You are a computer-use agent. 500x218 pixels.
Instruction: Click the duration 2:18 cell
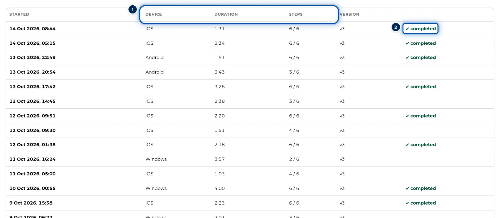(x=219, y=145)
